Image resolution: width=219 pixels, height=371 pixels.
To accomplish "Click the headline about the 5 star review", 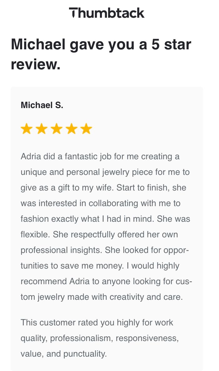I will 101,54.
